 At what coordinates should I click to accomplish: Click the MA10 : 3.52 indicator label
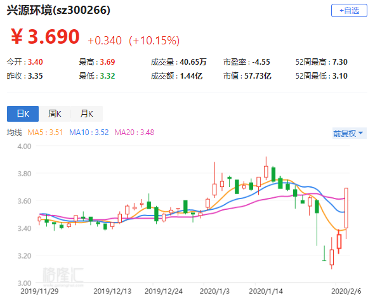click(x=89, y=133)
